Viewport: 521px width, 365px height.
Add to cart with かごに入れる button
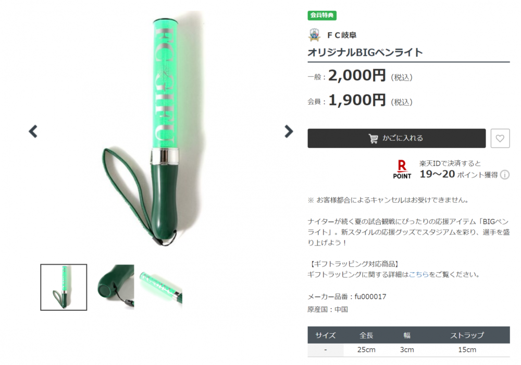[x=396, y=138]
